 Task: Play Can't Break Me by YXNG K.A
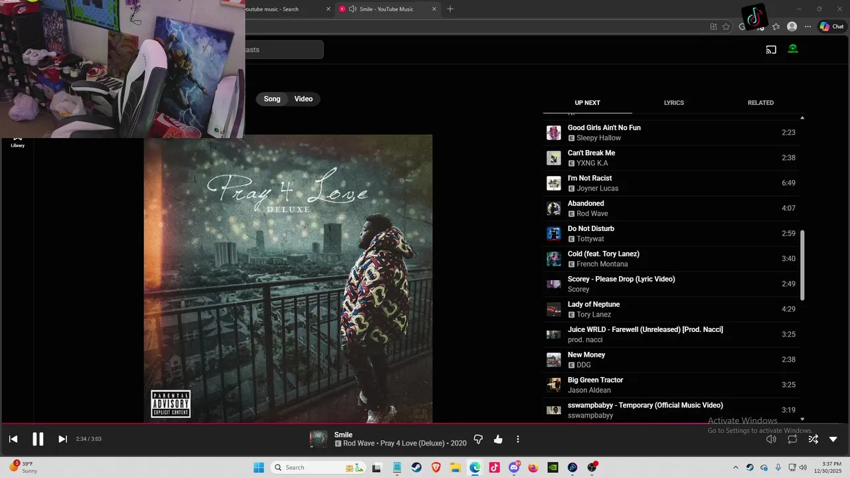point(671,158)
